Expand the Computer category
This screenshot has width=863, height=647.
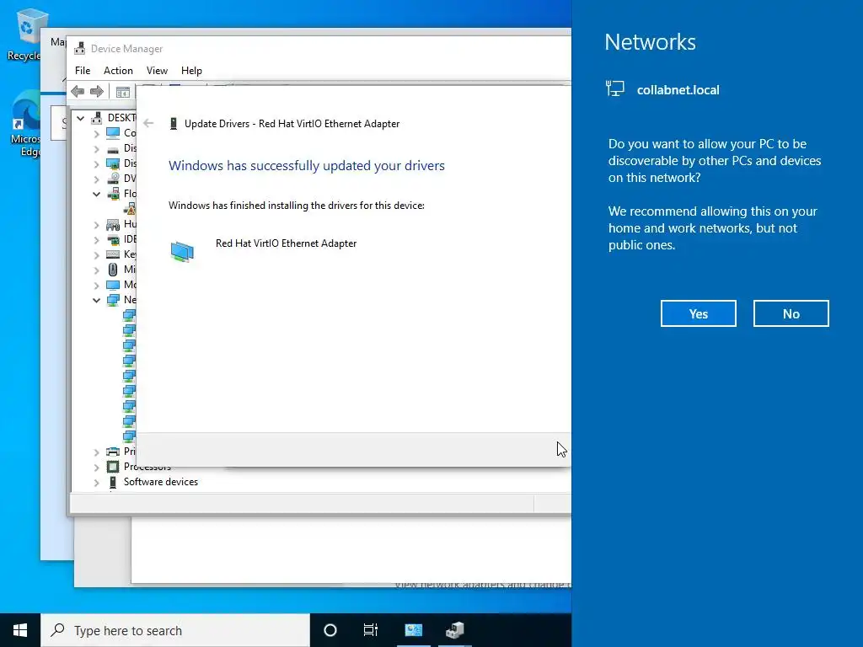pyautogui.click(x=96, y=133)
